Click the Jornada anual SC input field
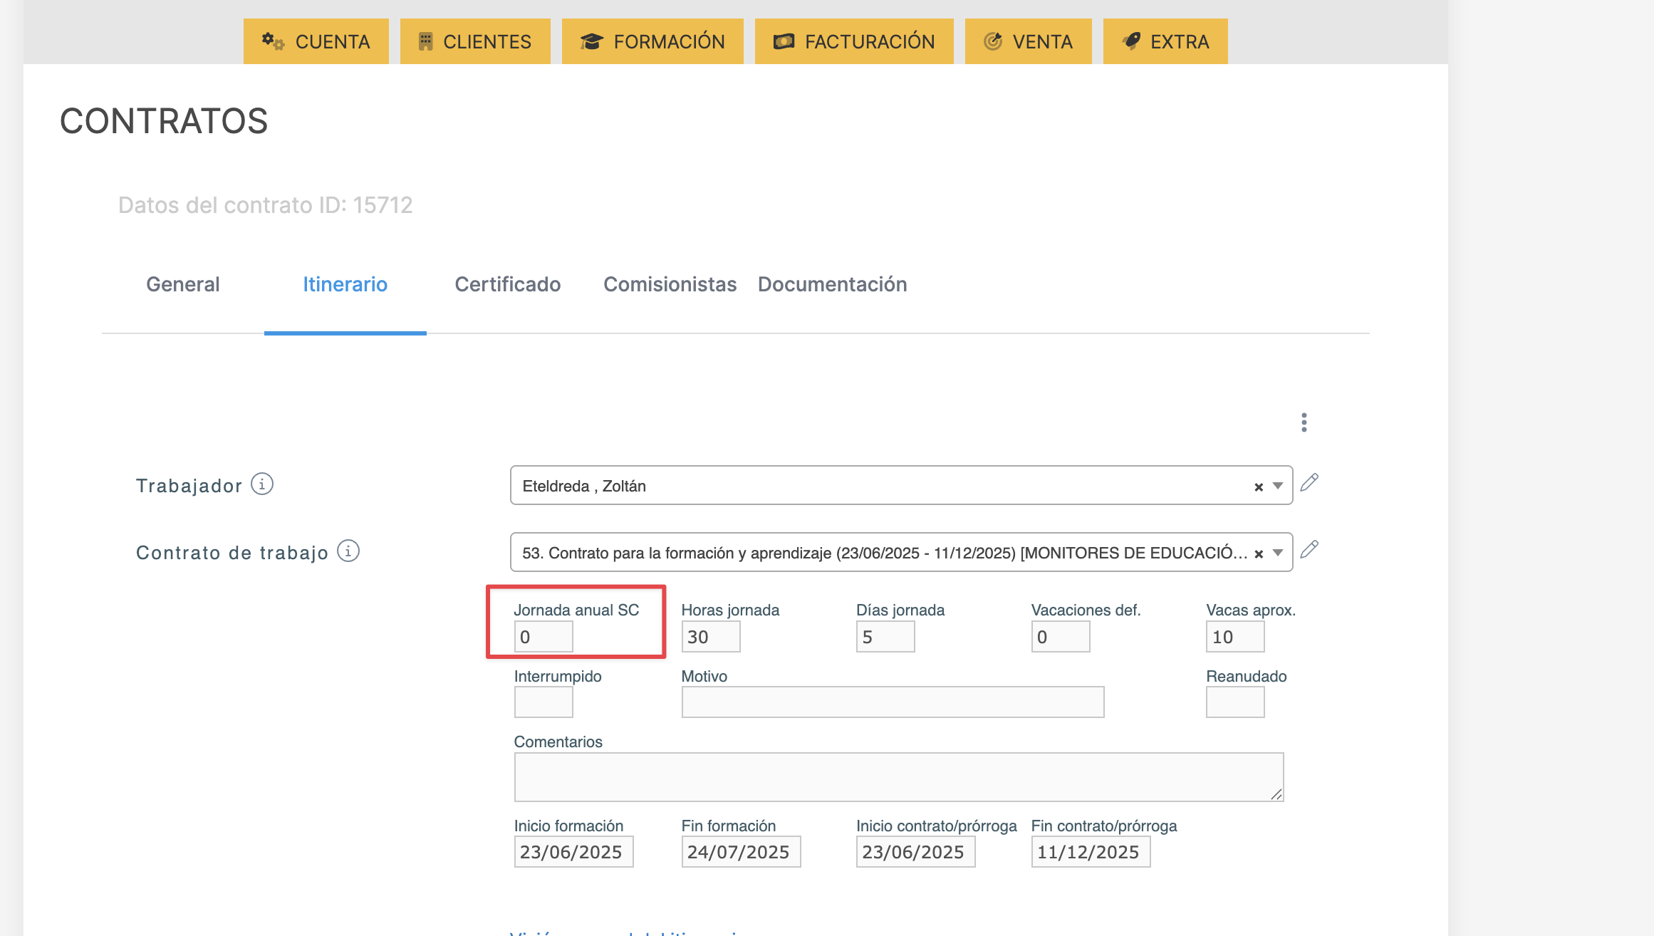Screen dimensions: 1654x936 [543, 637]
